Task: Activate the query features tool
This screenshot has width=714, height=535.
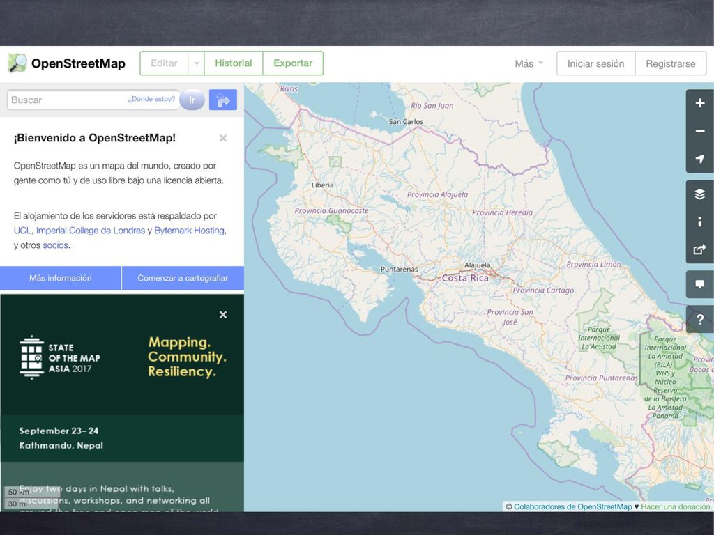Action: (700, 319)
